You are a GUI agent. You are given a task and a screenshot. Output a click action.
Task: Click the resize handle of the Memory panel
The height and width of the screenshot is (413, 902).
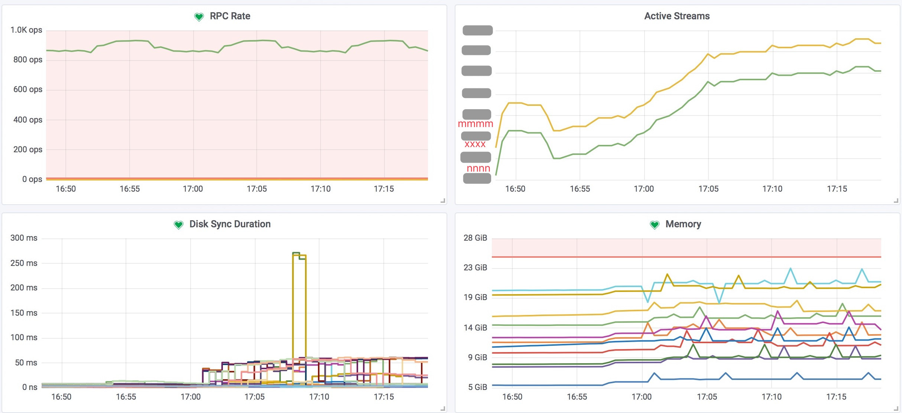click(895, 409)
